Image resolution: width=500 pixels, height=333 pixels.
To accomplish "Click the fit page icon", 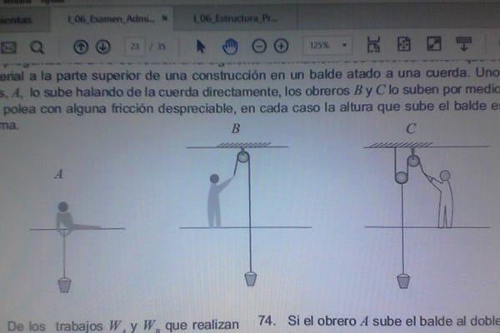I will tap(403, 44).
